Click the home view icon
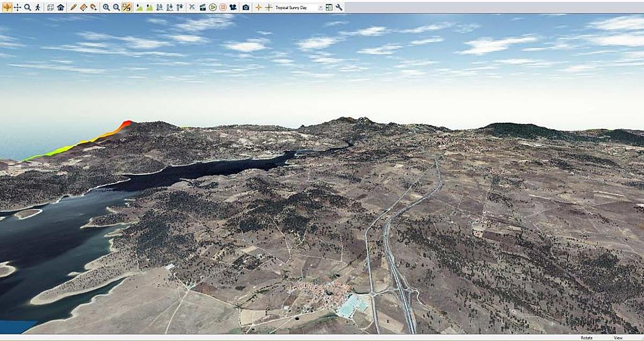The width and height of the screenshot is (644, 341). [61, 8]
